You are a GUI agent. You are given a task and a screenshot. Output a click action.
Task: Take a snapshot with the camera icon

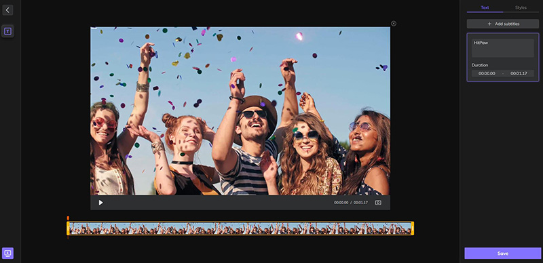pyautogui.click(x=378, y=203)
